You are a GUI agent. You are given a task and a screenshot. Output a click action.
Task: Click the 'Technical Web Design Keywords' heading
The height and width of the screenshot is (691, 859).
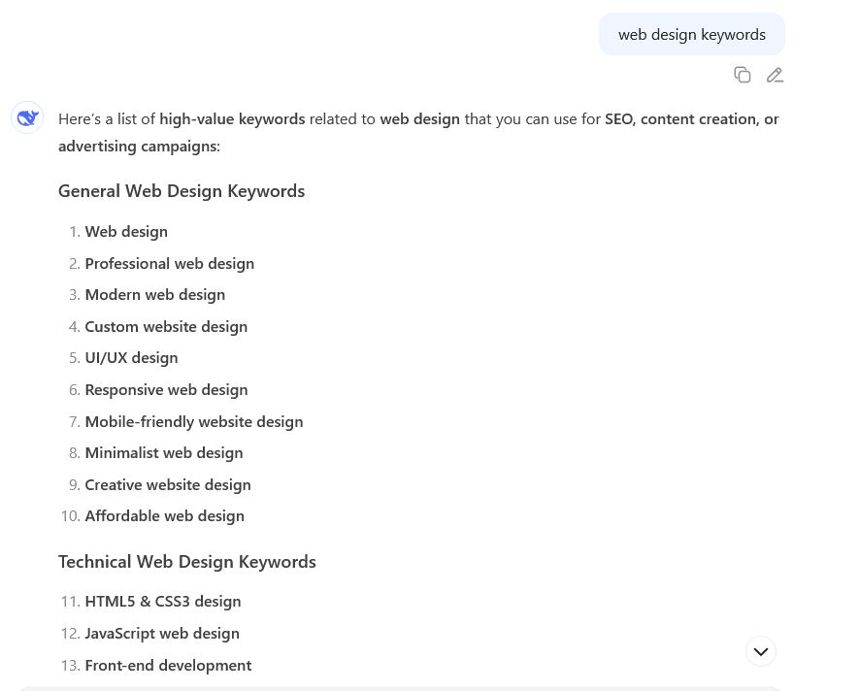(x=187, y=561)
